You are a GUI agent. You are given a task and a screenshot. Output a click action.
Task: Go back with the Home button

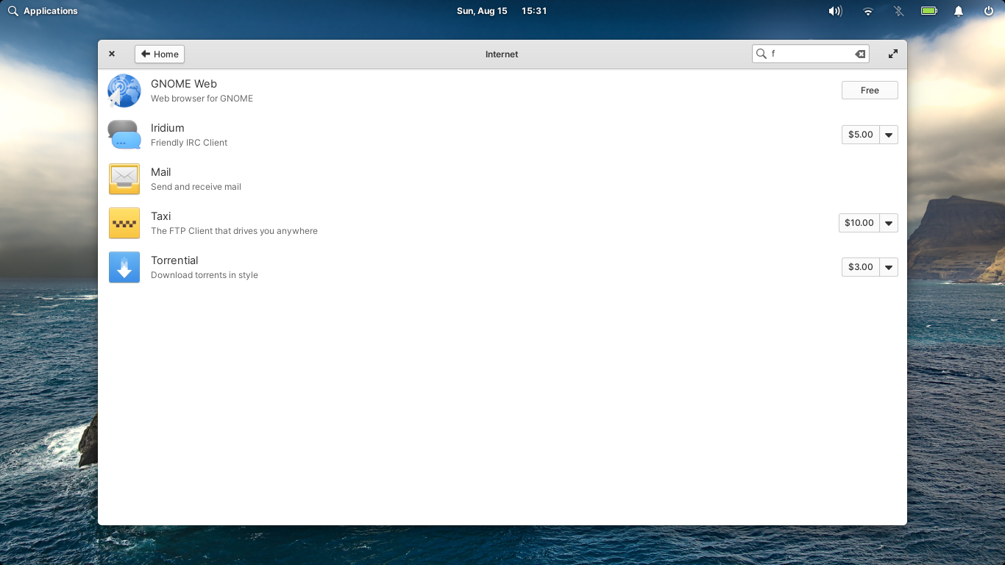tap(160, 54)
